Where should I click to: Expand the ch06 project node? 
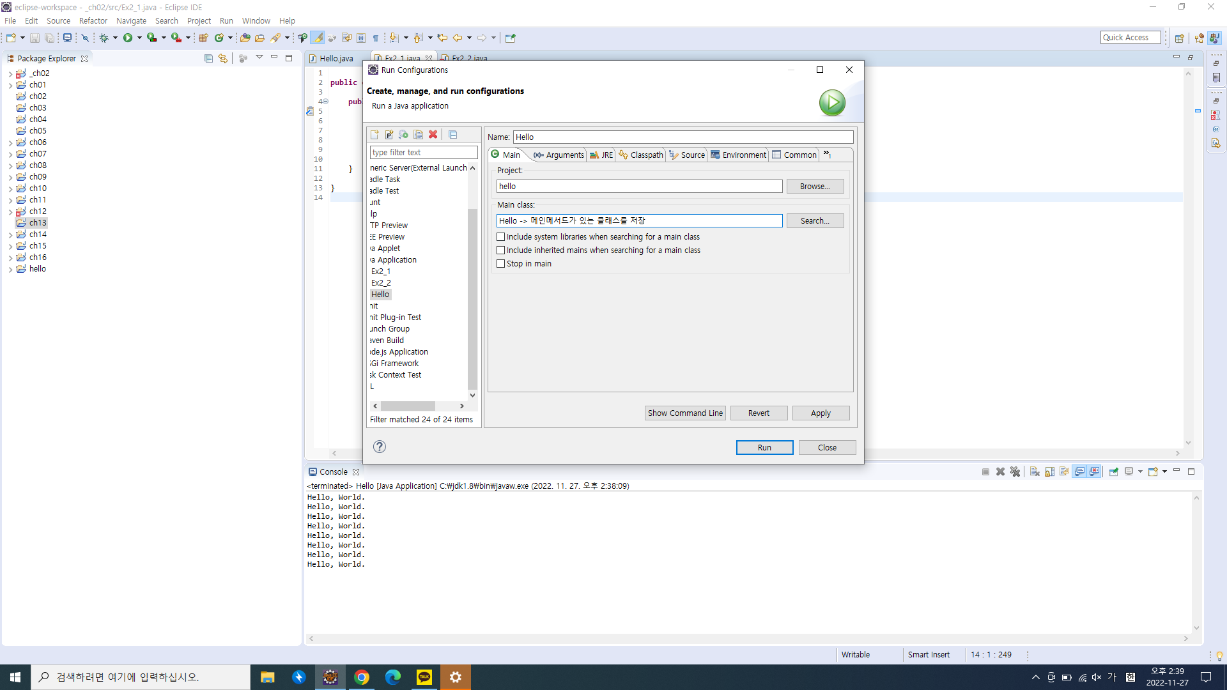click(10, 142)
